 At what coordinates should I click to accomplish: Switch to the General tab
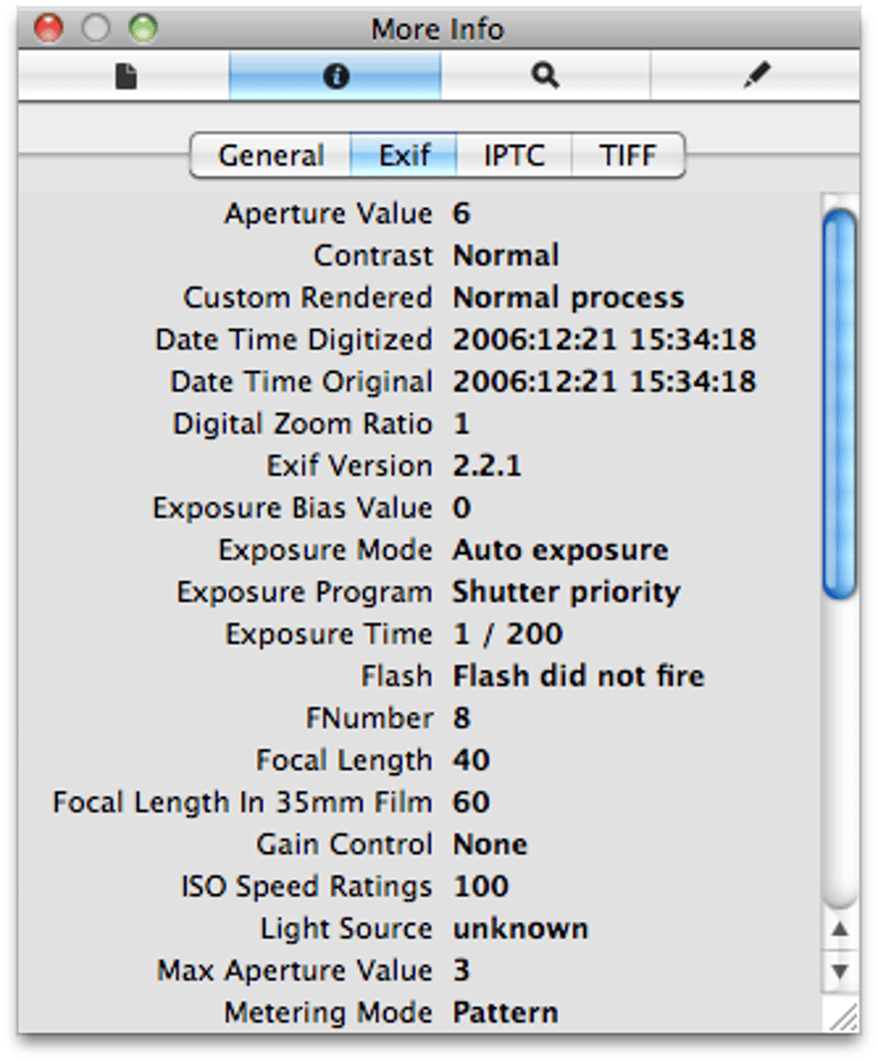click(271, 156)
